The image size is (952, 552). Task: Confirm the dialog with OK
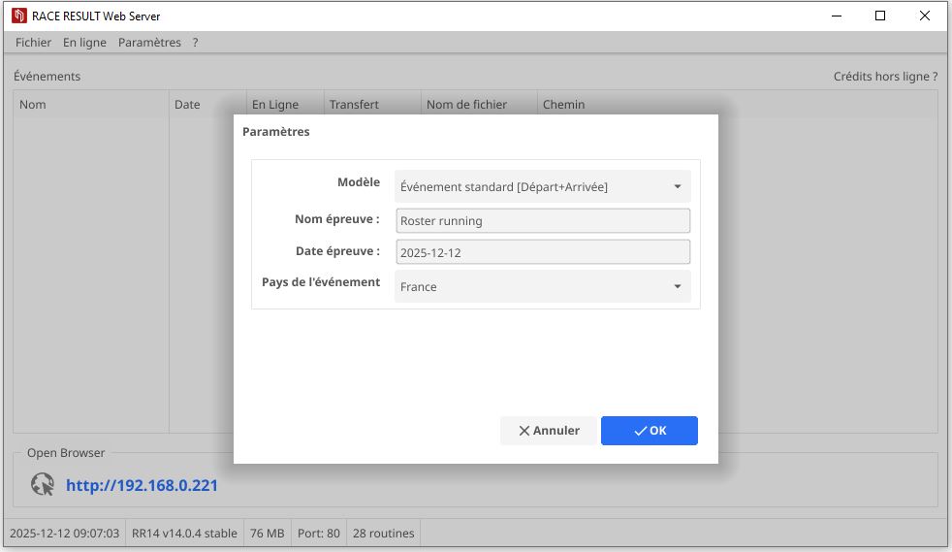pyautogui.click(x=649, y=431)
